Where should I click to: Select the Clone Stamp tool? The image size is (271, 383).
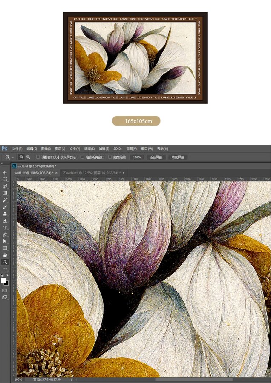(5, 214)
